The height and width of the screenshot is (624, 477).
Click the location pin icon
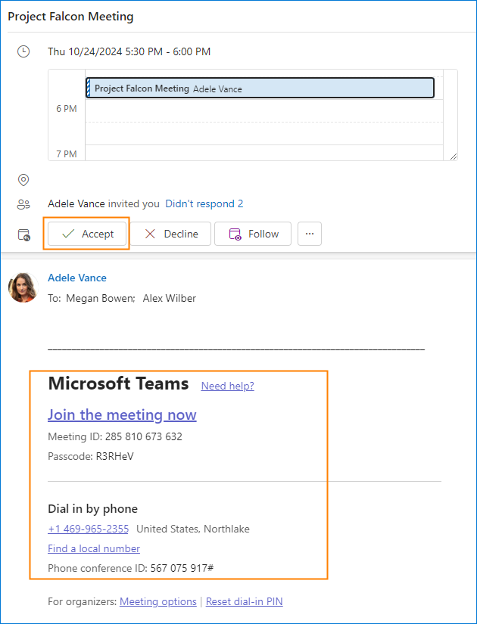point(23,180)
